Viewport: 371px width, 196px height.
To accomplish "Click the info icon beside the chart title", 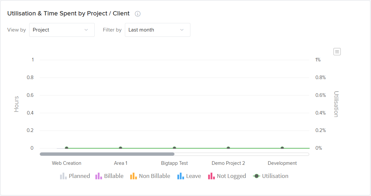I will click(138, 14).
